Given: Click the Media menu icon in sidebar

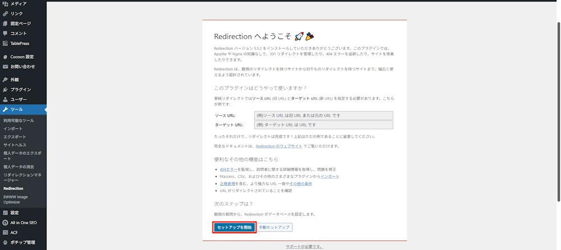Looking at the screenshot, I should point(5,4).
